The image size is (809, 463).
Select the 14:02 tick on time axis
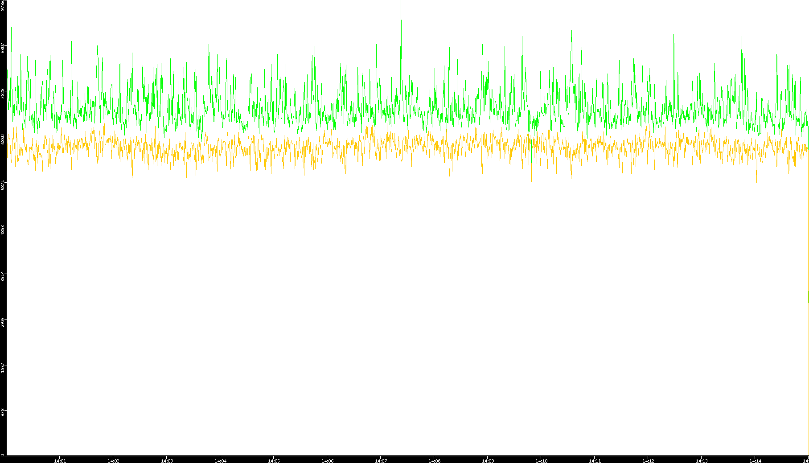[x=113, y=461]
